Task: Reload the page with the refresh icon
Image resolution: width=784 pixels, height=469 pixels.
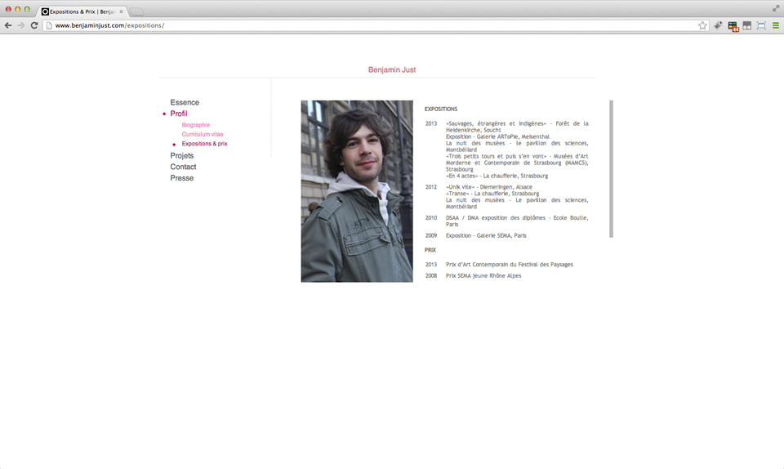Action: [x=34, y=25]
